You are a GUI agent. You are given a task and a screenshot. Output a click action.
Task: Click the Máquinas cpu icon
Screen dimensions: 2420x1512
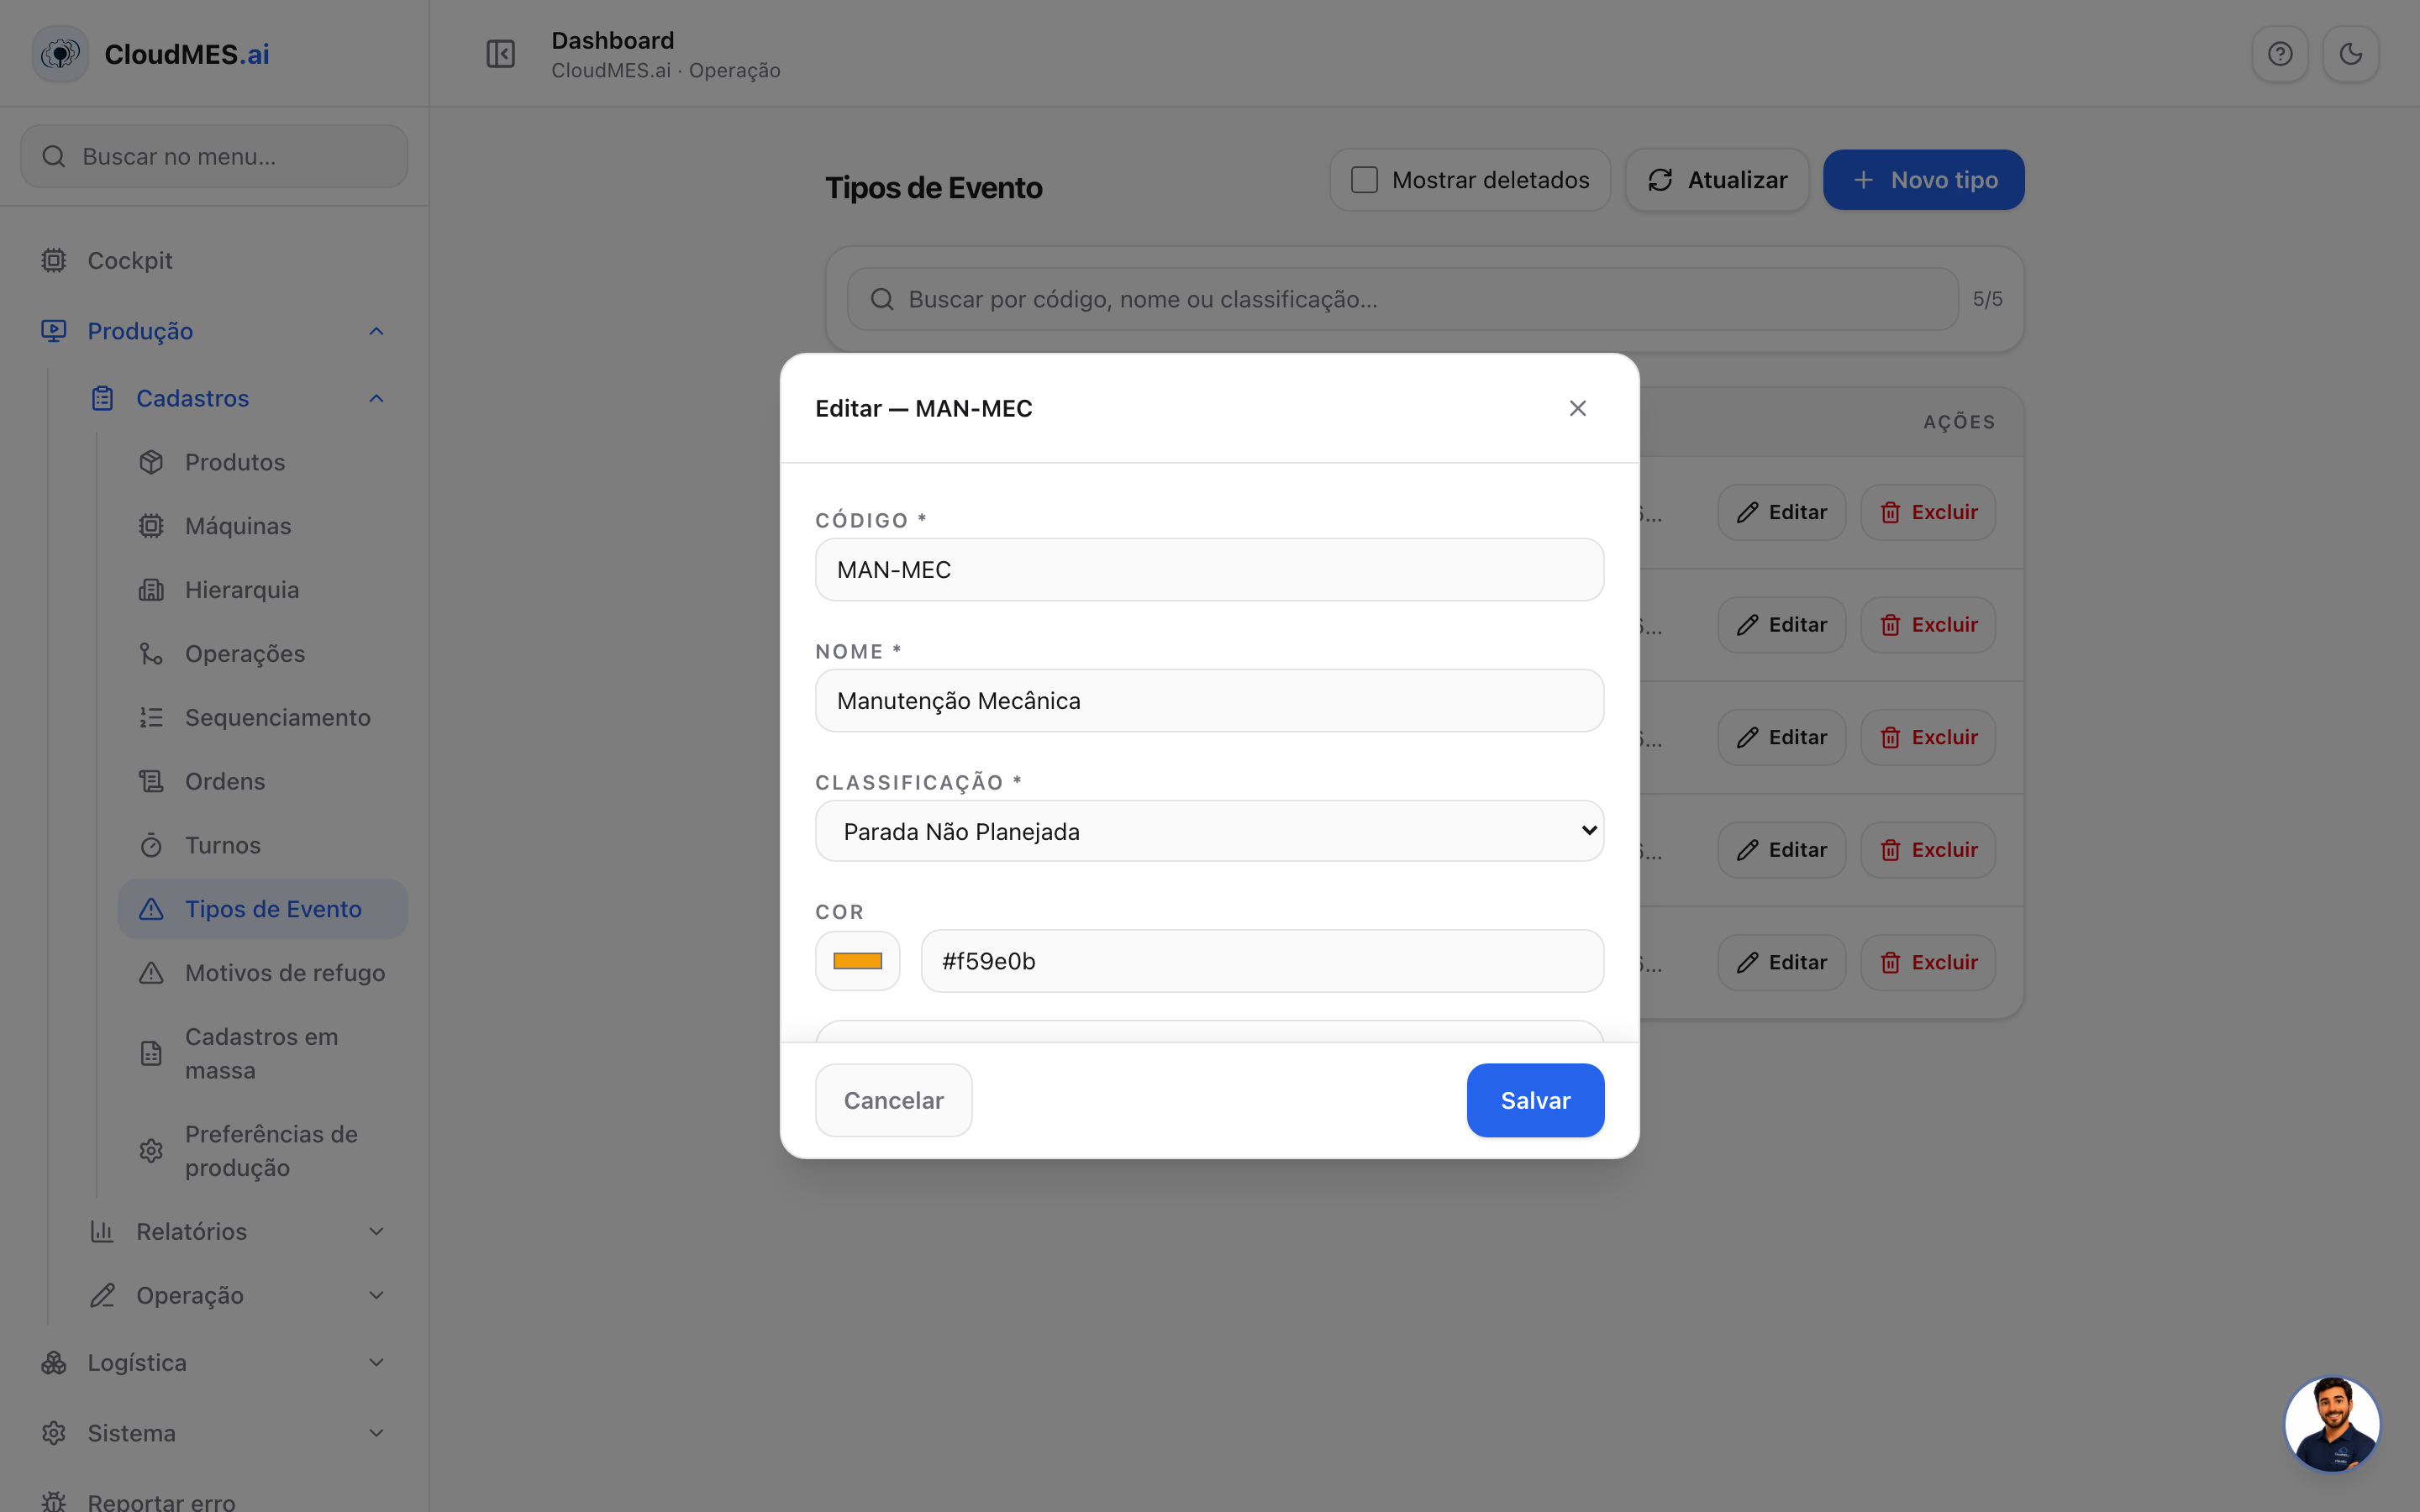pyautogui.click(x=151, y=526)
